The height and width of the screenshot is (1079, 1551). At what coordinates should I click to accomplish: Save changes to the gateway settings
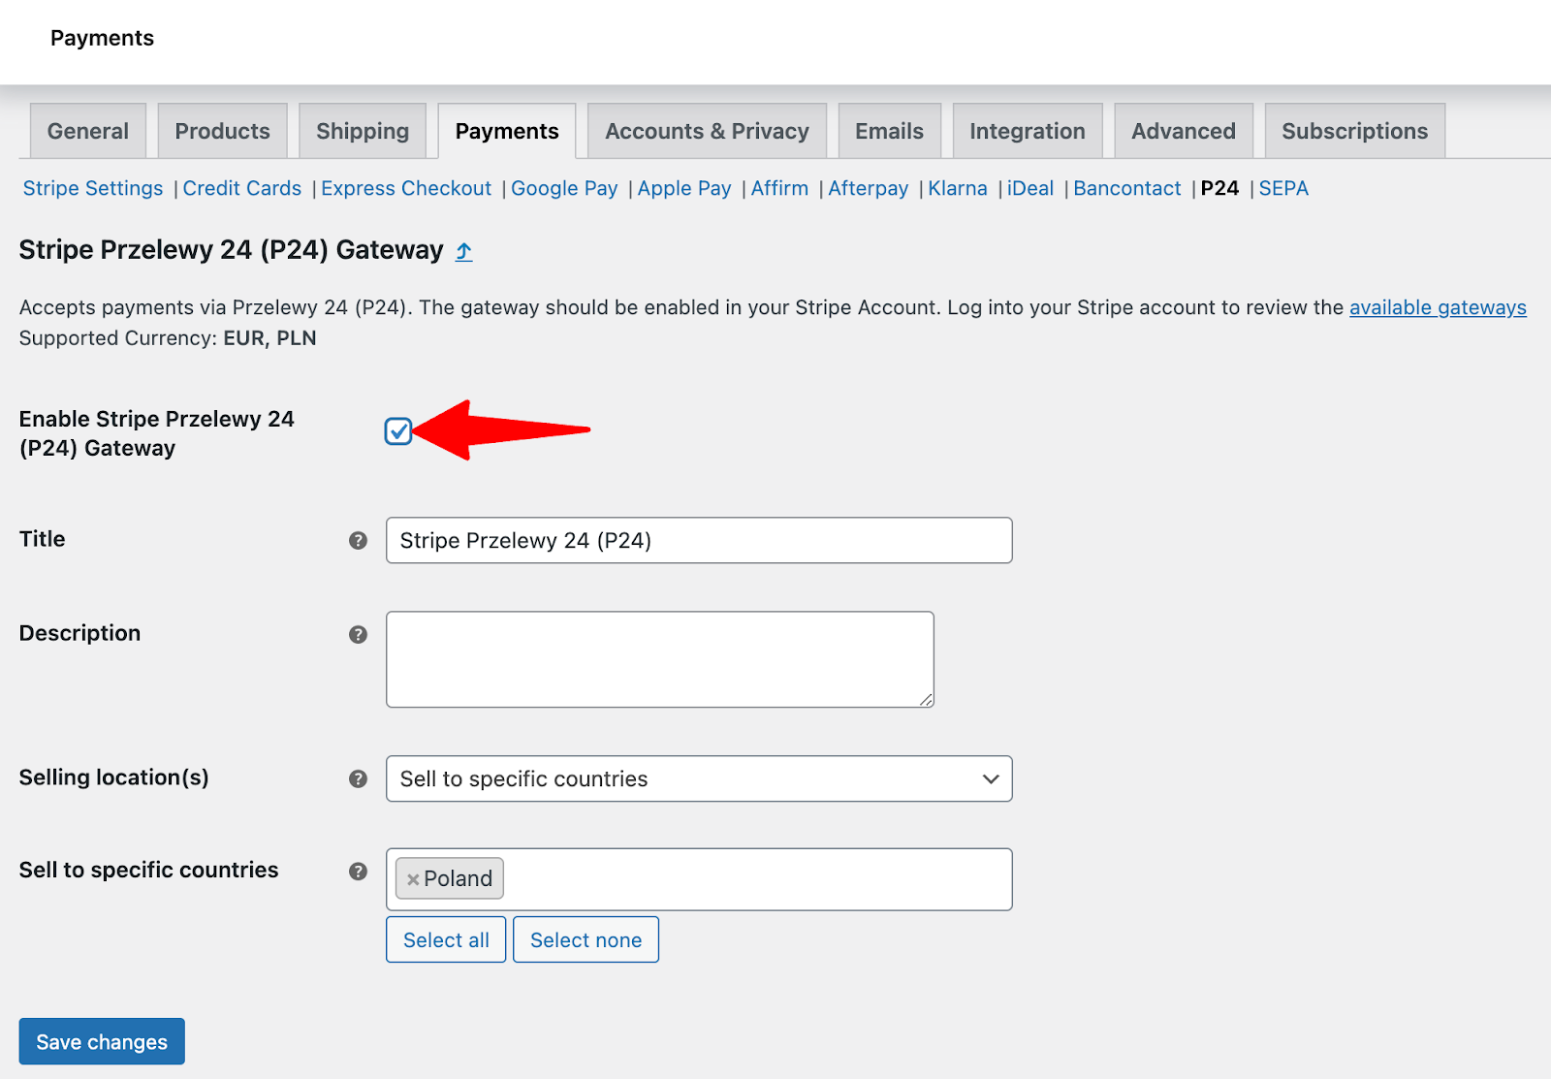pyautogui.click(x=102, y=1041)
